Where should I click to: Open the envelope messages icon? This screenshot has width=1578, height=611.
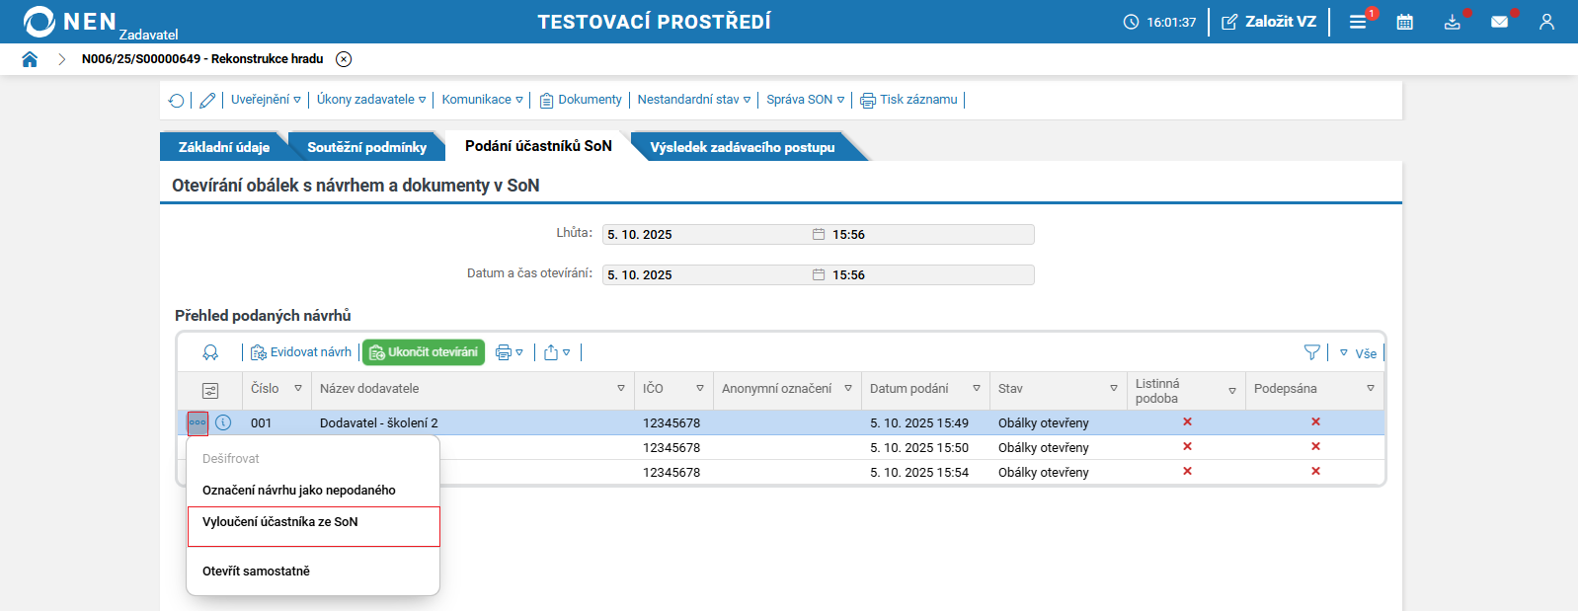click(x=1499, y=22)
